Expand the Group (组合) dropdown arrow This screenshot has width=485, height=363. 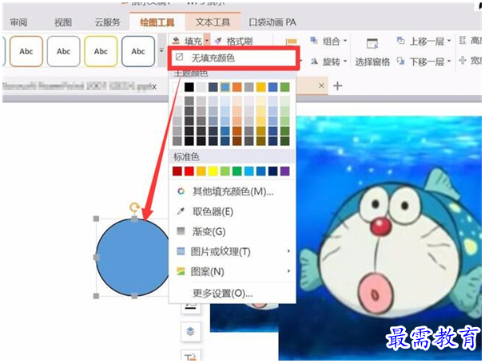345,41
